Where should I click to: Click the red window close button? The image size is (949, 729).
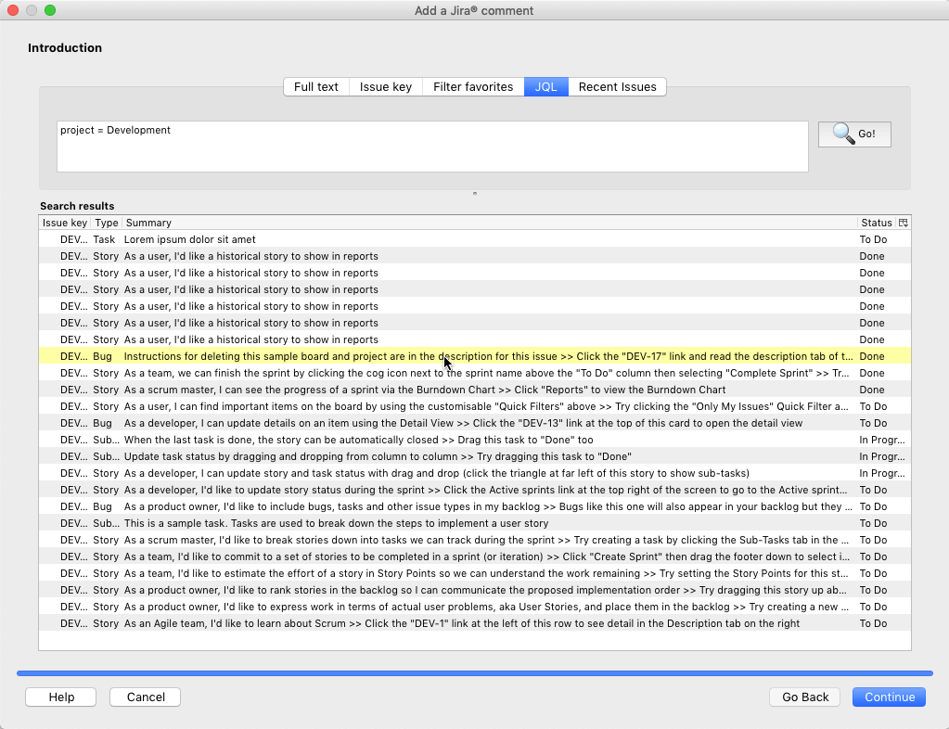click(x=13, y=10)
